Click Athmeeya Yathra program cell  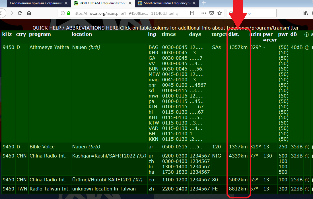(49, 47)
